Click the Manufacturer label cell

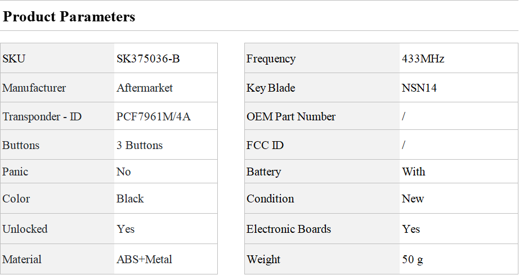pyautogui.click(x=57, y=88)
